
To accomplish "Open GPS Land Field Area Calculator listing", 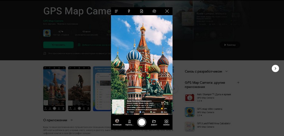I will click(x=214, y=123).
